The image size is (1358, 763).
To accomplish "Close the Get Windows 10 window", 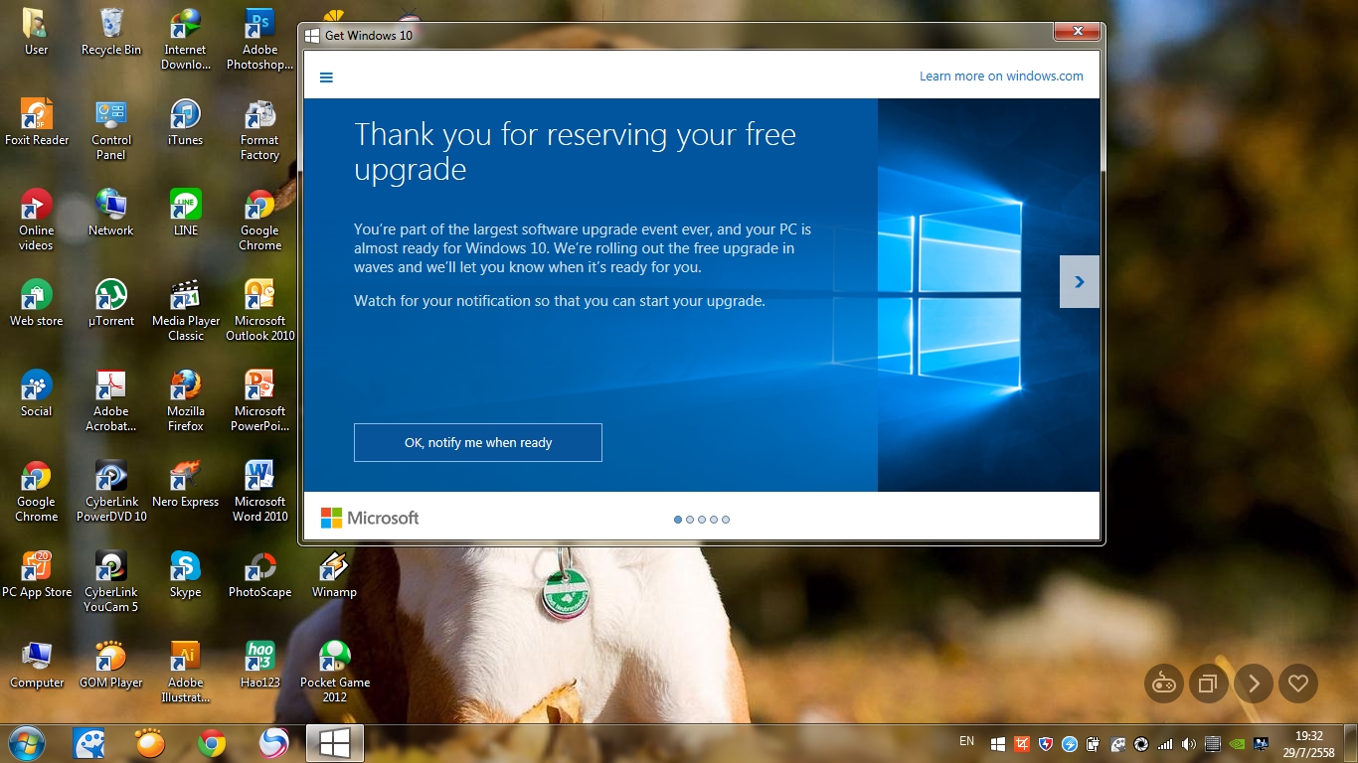I will pos(1077,33).
